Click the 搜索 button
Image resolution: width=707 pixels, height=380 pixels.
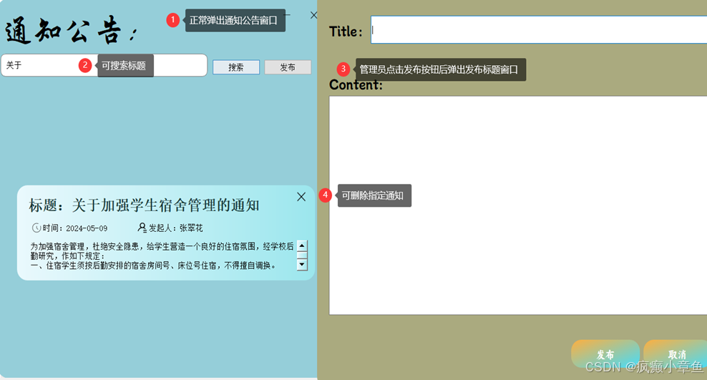(x=236, y=67)
